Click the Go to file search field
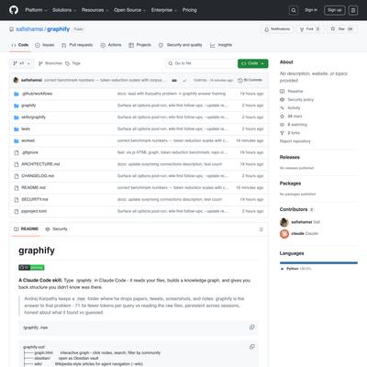This screenshot has height=367, width=367. point(201,63)
